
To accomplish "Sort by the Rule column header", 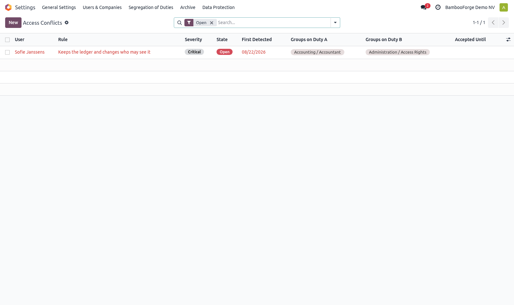I will coord(63,39).
